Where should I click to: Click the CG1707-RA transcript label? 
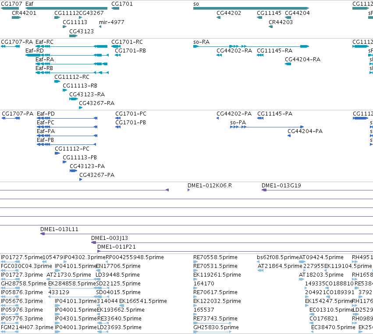click(17, 42)
